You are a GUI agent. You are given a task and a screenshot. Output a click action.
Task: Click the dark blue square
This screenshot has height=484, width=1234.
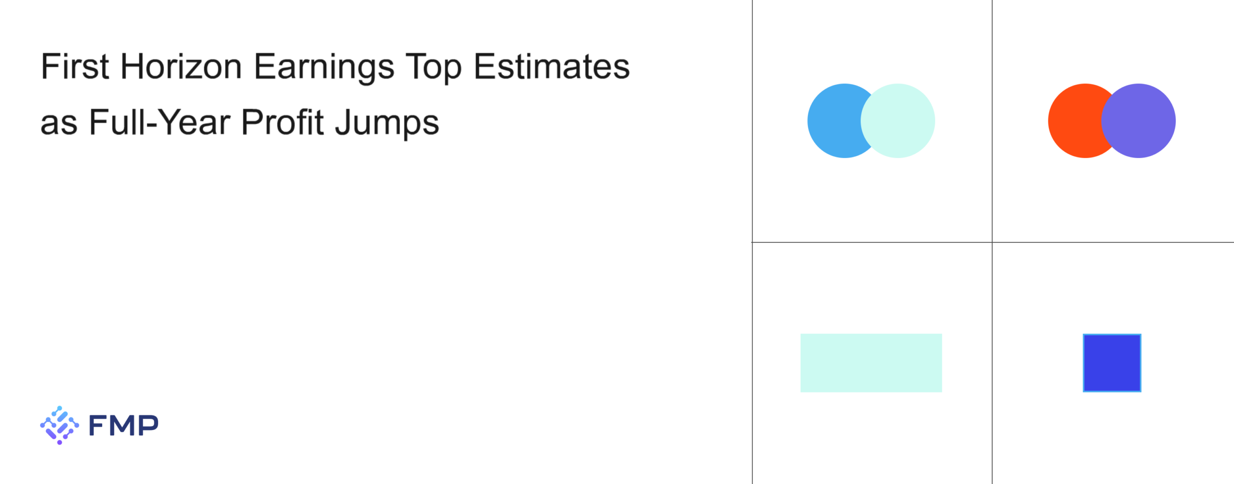coord(1112,363)
